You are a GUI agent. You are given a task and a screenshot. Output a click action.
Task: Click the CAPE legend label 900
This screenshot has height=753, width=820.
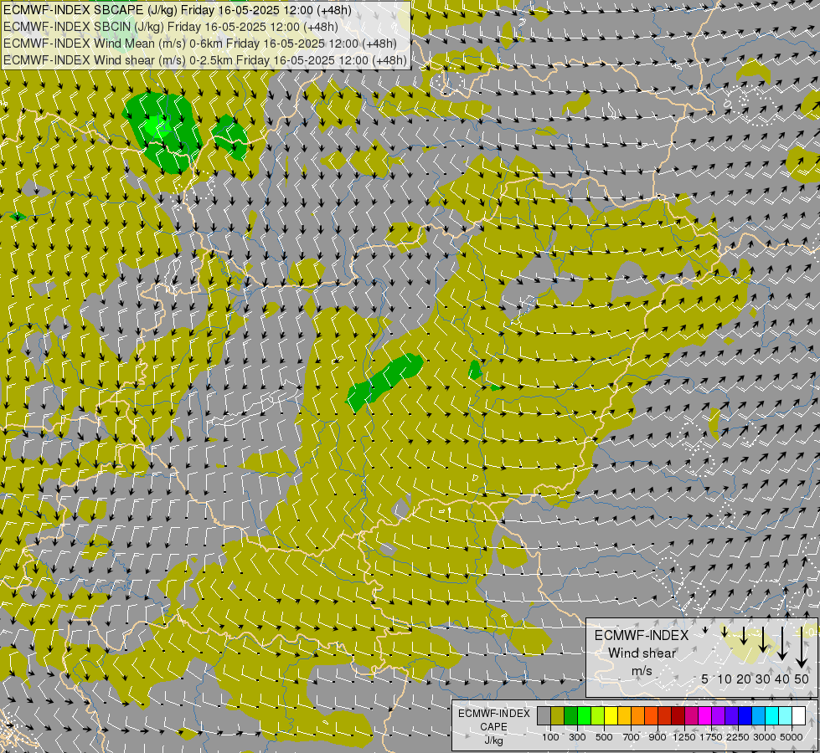tap(658, 737)
